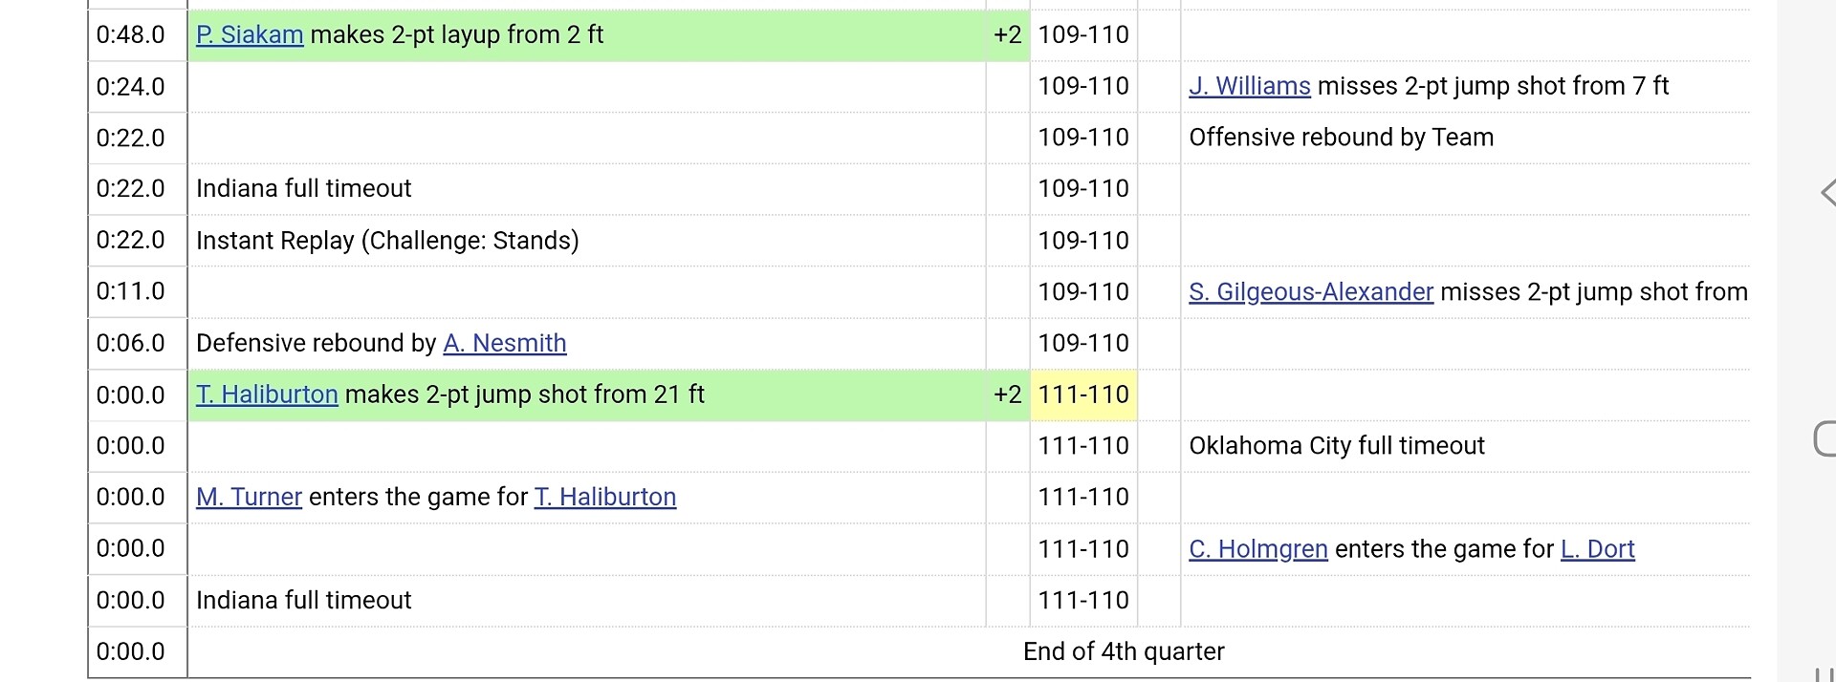Viewport: 1836px width, 682px height.
Task: Tap the Android back navigation chevron
Action: click(x=1826, y=193)
